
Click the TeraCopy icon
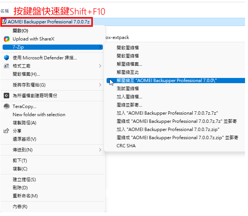pos(6,107)
